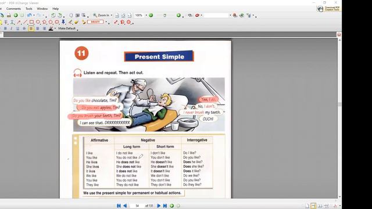Toggle Underline text formatting

[x=17, y=28]
